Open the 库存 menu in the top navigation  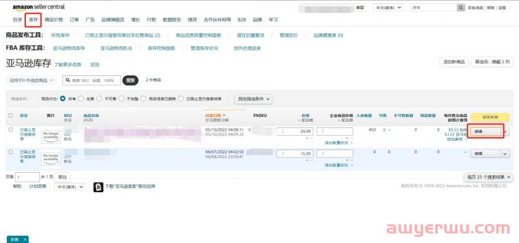(34, 20)
